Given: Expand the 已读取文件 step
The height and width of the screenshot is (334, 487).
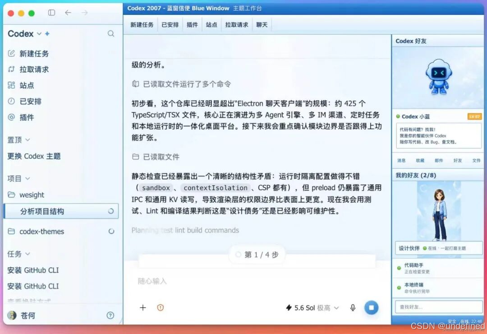Looking at the screenshot, I should click(156, 157).
